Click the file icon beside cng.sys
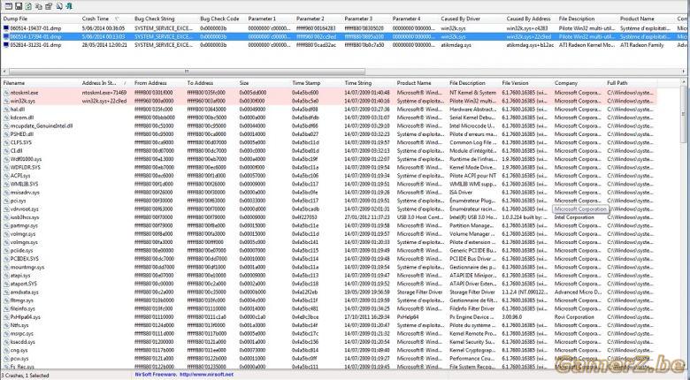The height and width of the screenshot is (380, 690). (6, 351)
